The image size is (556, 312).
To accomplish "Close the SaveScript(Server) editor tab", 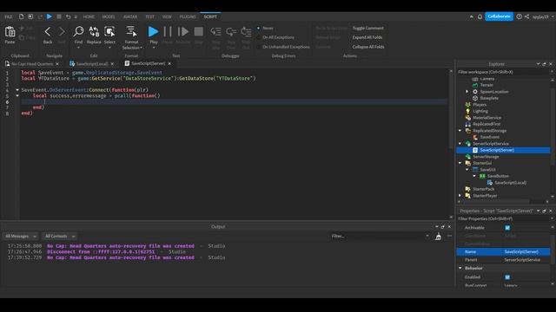I will [169, 63].
